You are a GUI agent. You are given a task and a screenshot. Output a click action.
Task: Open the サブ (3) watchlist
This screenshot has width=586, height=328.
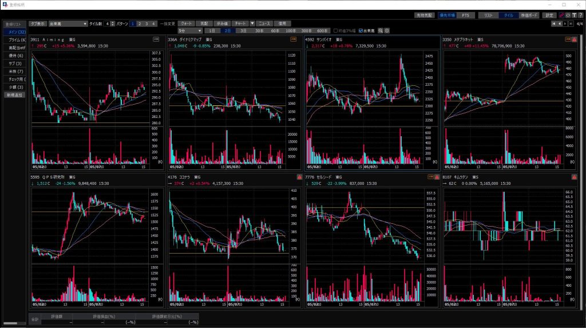pos(15,64)
